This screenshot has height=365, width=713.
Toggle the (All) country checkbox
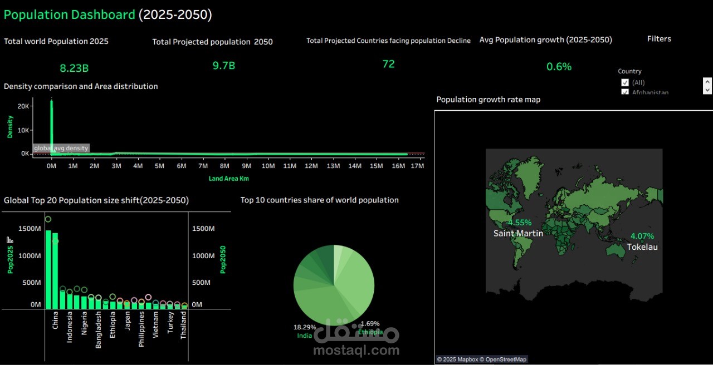625,82
